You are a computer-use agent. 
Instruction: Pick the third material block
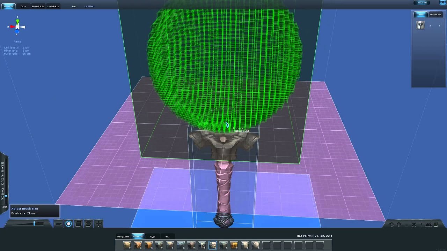point(148,245)
